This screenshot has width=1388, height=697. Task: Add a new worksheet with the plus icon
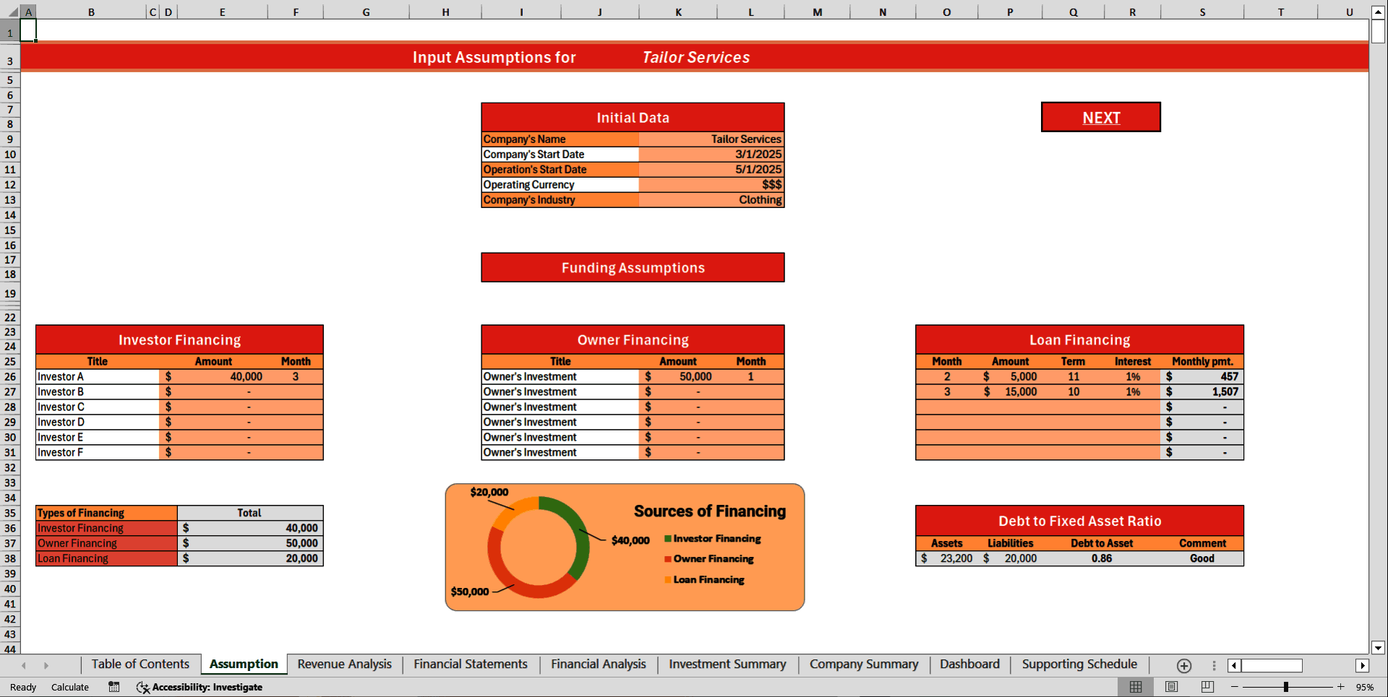[1183, 666]
